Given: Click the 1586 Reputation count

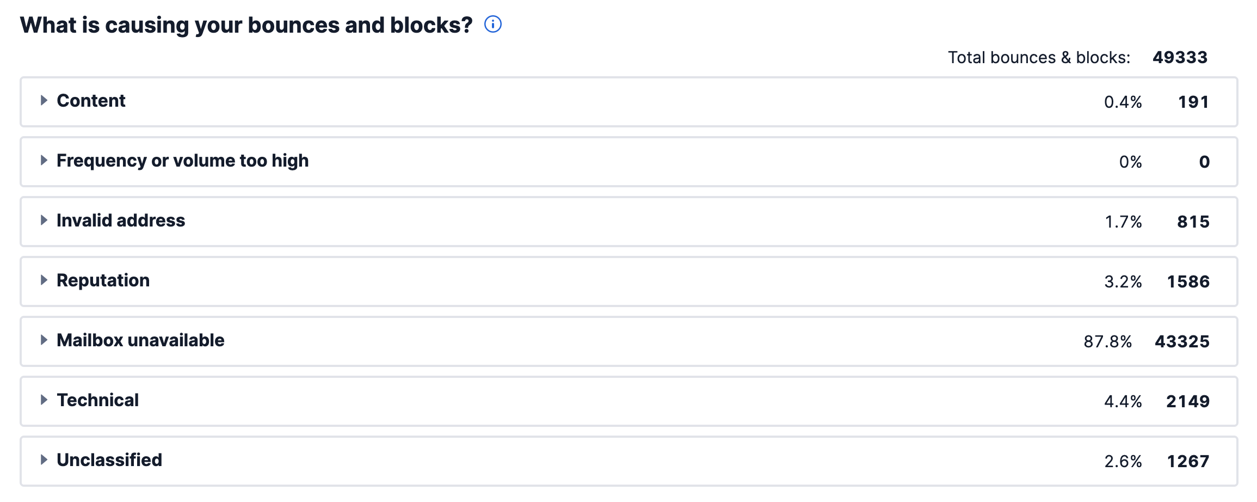Looking at the screenshot, I should [1188, 281].
